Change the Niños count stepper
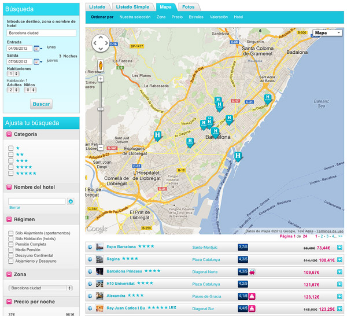The height and width of the screenshot is (316, 347). click(x=30, y=90)
